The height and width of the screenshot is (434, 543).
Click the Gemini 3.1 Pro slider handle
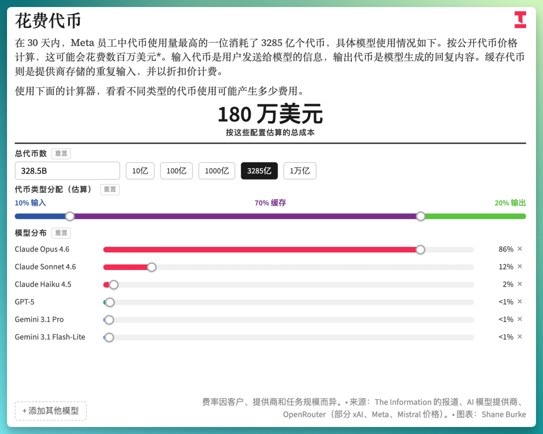pos(109,320)
